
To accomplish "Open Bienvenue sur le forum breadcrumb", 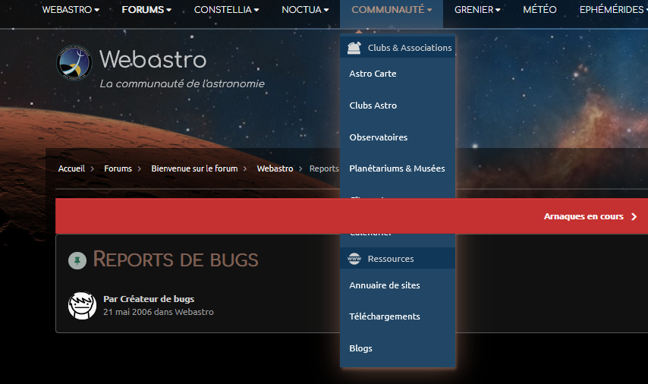I will [194, 168].
